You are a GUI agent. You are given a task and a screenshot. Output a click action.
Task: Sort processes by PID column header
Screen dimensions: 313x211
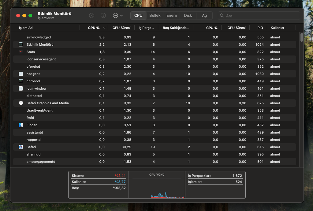[260, 28]
